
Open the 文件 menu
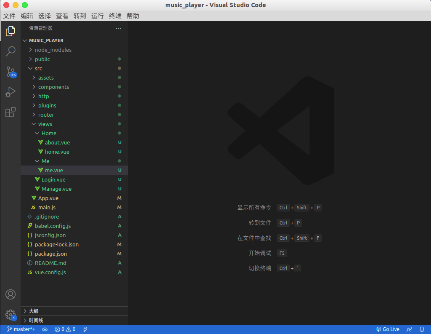(x=9, y=16)
